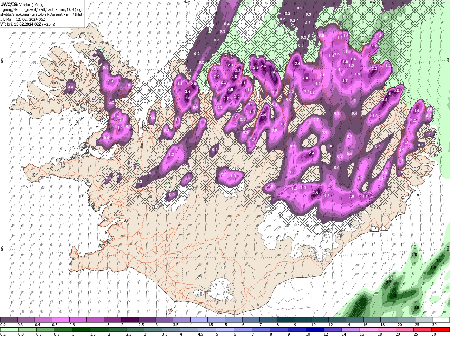Select the 5 mm pale lavender rain legend swatch
The width and height of the screenshot is (450, 337).
tap(224, 330)
